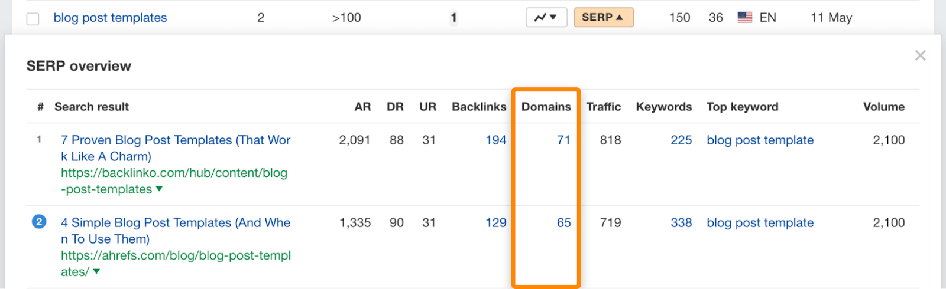Click the blog post templates keyword link
The width and height of the screenshot is (946, 289).
(110, 18)
